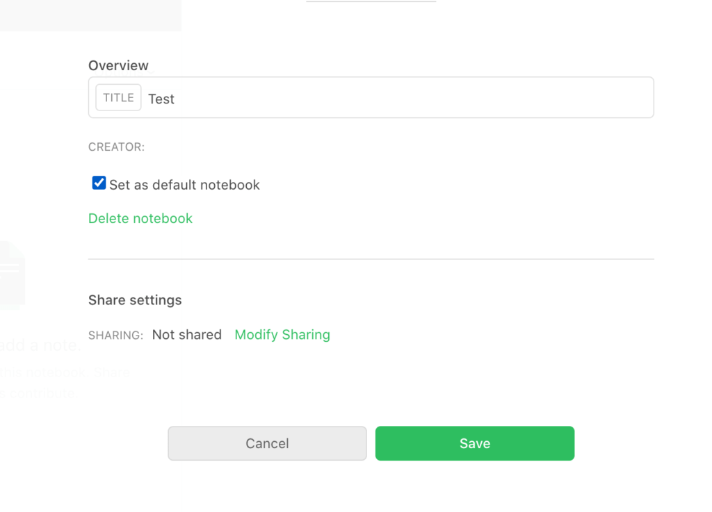712x512 pixels.
Task: Click the Test notebook title text
Action: (161, 99)
